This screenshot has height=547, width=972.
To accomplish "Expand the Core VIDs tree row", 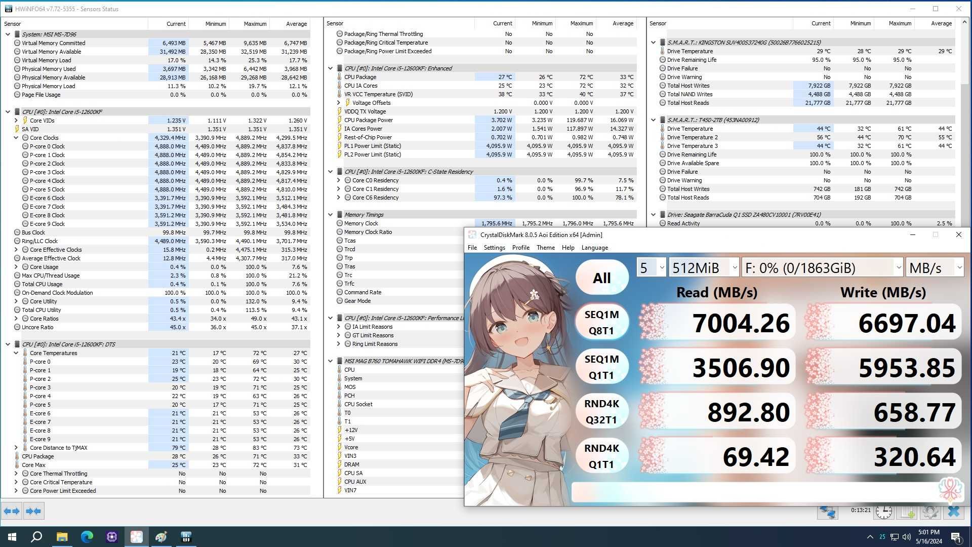I will click(16, 121).
